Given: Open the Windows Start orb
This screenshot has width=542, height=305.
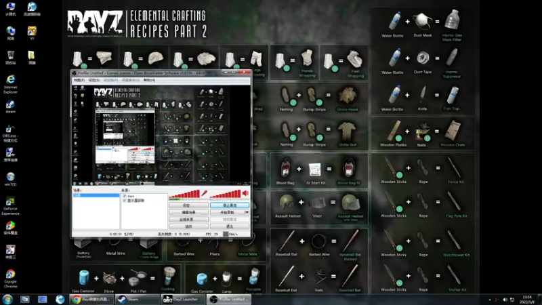Looking at the screenshot, I should coord(7,299).
